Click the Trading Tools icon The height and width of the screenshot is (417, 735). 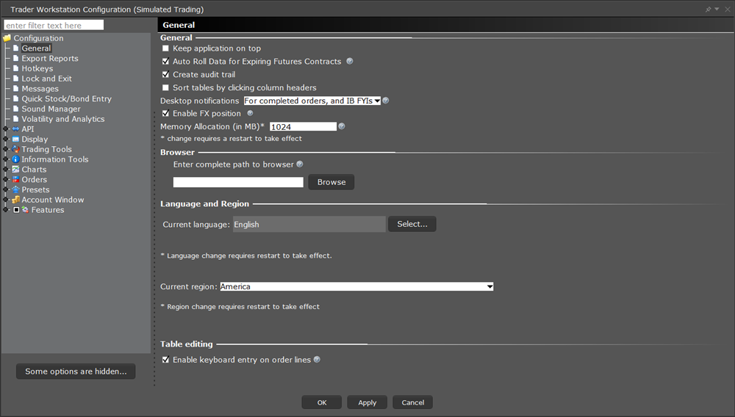point(15,149)
